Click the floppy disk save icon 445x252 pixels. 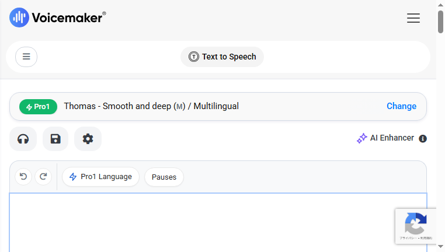point(55,139)
